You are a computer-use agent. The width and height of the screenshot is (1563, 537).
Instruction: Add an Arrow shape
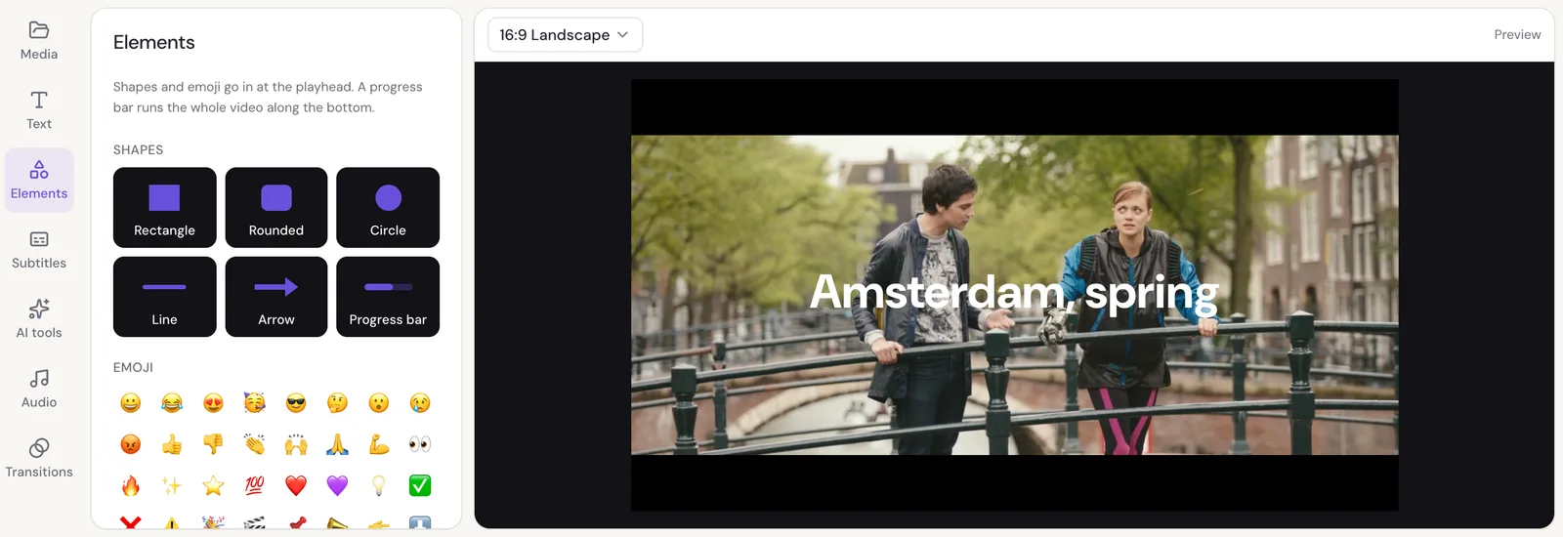tap(276, 297)
